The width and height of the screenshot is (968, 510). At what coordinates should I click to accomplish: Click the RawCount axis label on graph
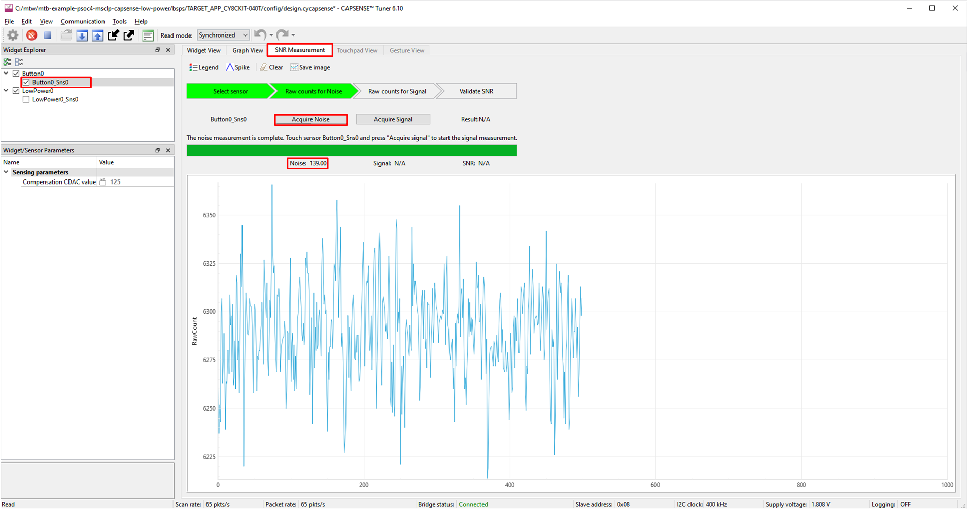point(194,332)
